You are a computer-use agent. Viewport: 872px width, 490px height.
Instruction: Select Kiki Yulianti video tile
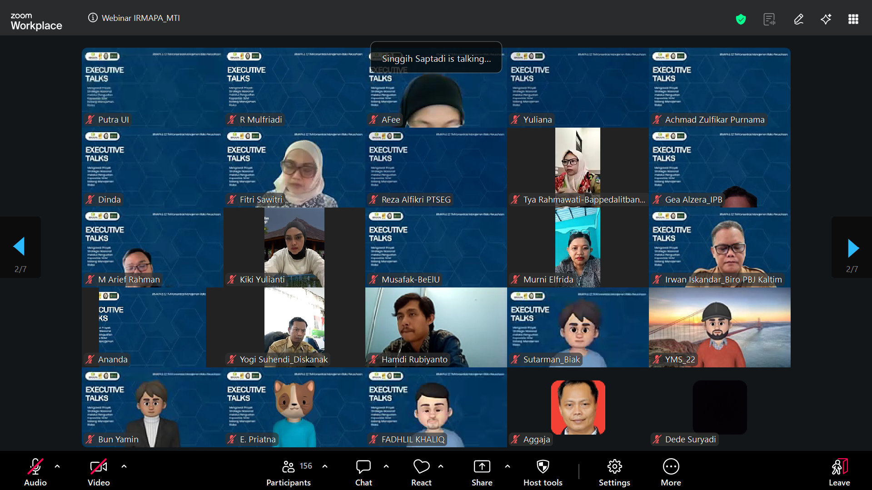[294, 247]
